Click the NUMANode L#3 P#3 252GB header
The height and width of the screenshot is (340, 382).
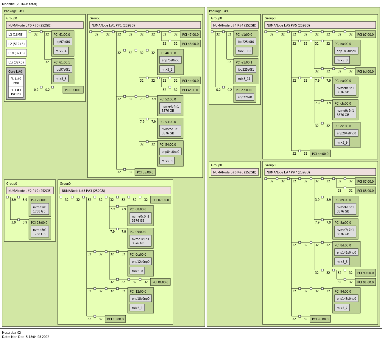click(x=115, y=190)
